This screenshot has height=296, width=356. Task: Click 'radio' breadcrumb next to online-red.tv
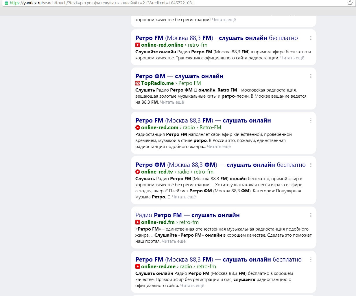[x=183, y=172]
